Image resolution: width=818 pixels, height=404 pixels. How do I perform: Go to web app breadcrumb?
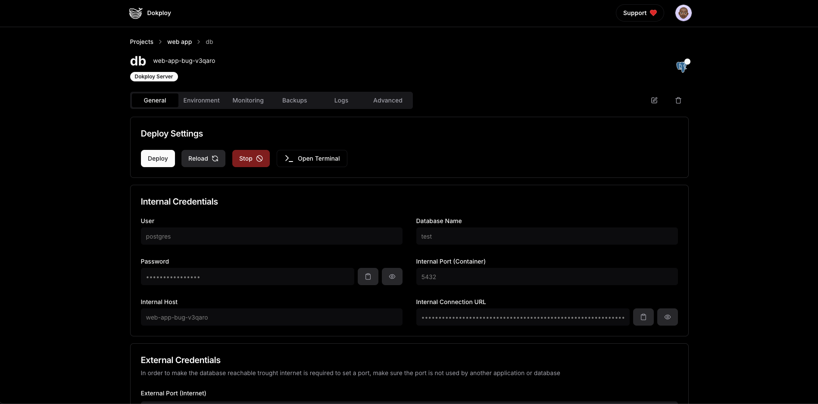pos(180,42)
